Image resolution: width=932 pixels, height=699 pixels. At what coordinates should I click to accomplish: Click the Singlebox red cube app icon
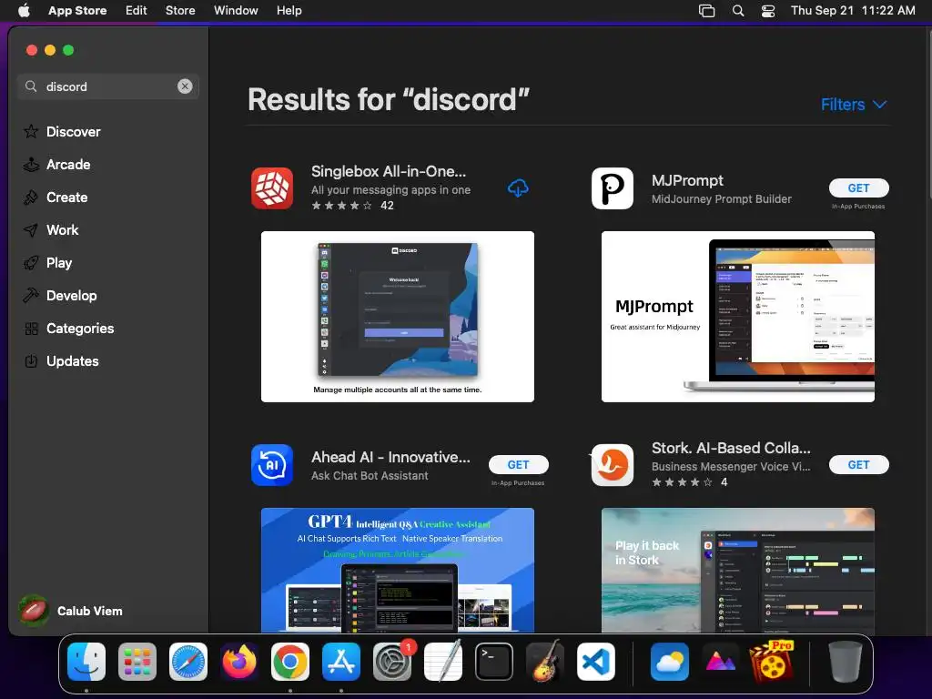(x=272, y=188)
